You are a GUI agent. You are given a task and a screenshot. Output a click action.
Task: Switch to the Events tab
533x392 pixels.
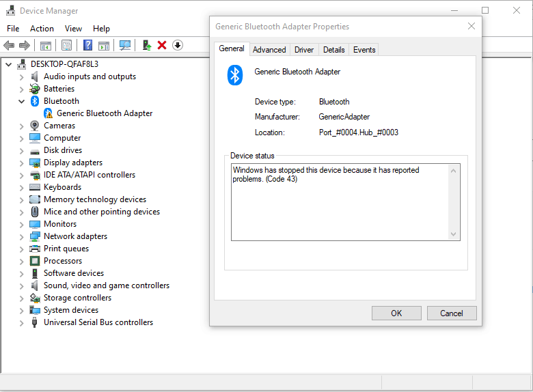click(364, 50)
